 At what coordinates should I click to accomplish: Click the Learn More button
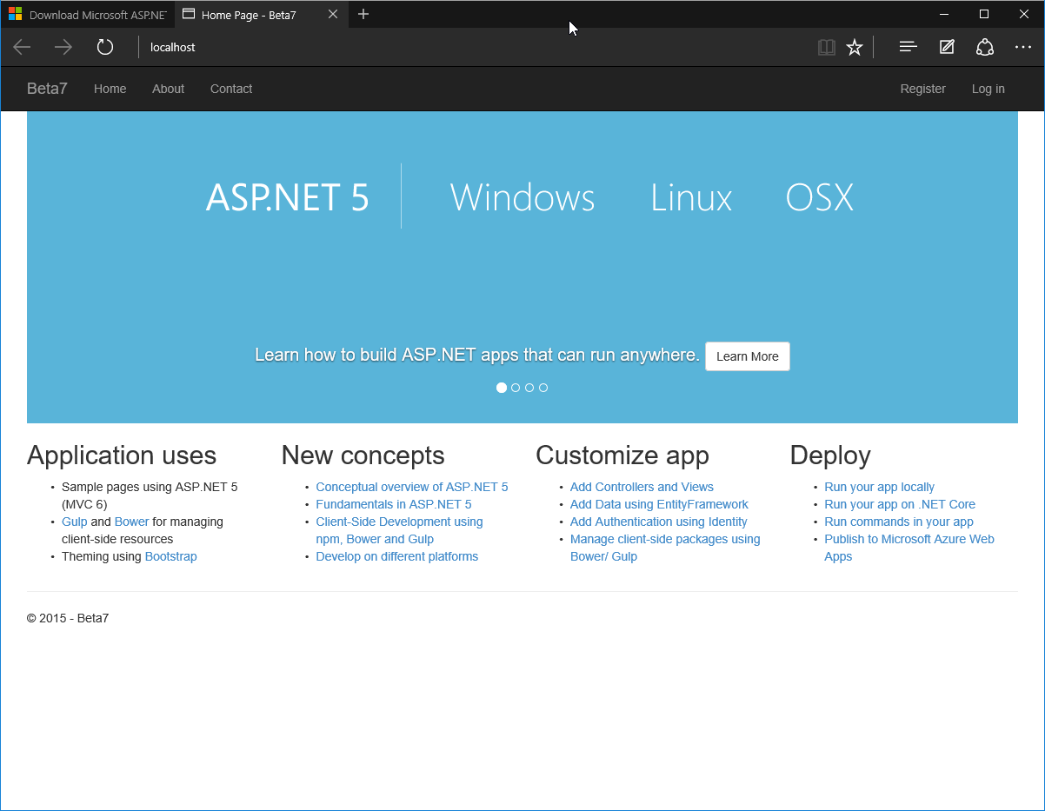(x=747, y=356)
